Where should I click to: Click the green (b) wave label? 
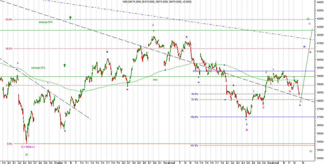click(x=308, y=19)
